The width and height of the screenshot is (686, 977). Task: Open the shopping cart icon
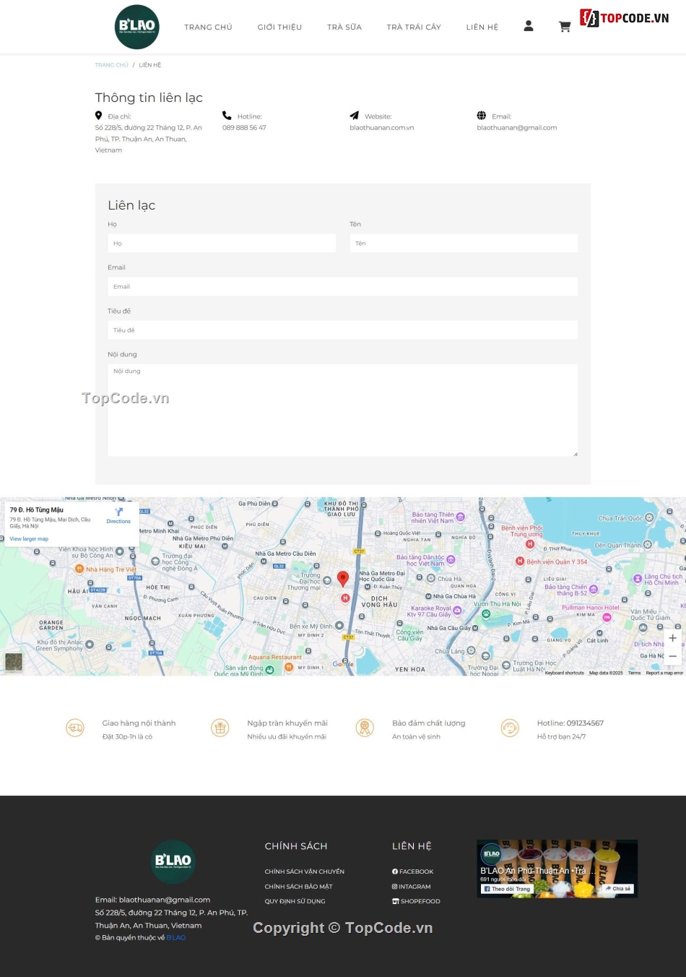tap(565, 27)
